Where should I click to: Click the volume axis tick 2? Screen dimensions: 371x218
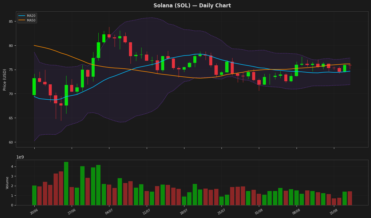(12, 186)
